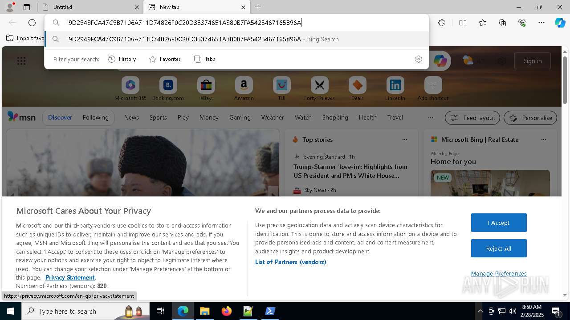The image size is (570, 320).
Task: Click in the address bar text
Action: click(184, 23)
